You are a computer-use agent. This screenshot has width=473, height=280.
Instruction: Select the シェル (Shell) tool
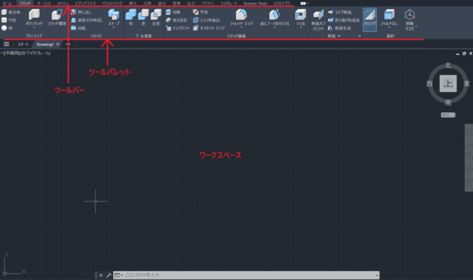tap(300, 16)
